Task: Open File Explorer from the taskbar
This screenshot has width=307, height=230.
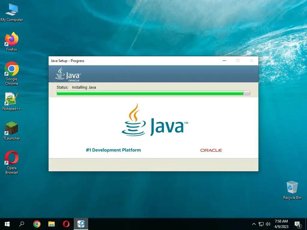Action: click(x=52, y=224)
